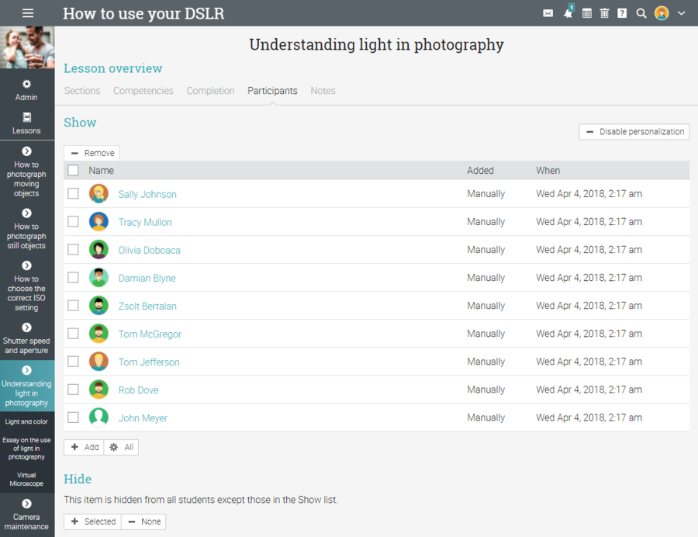The height and width of the screenshot is (537, 698).
Task: Open the mail envelope icon
Action: pos(548,13)
